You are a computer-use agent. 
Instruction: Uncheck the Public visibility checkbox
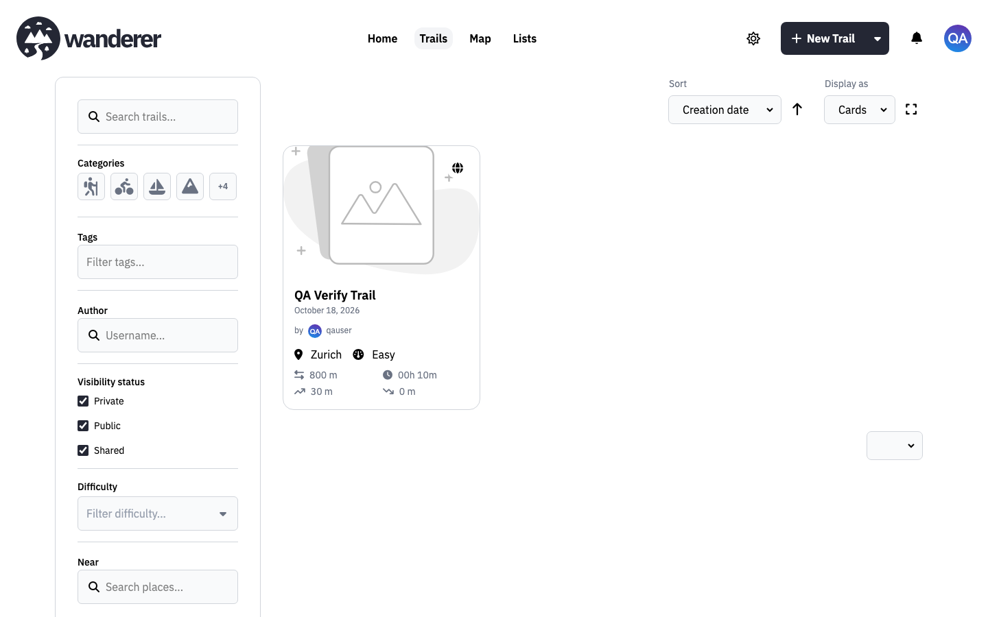click(83, 426)
